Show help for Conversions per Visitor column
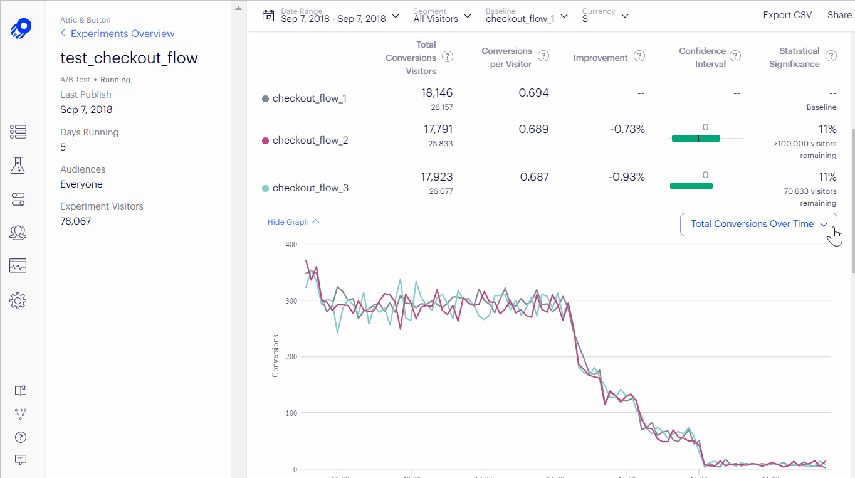The width and height of the screenshot is (855, 478). (543, 56)
